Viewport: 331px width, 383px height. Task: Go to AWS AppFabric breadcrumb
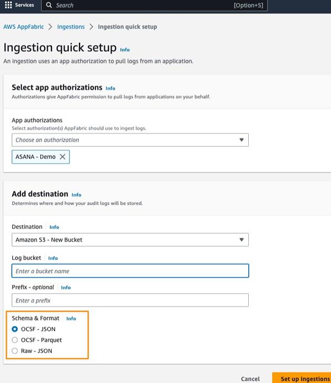24,26
